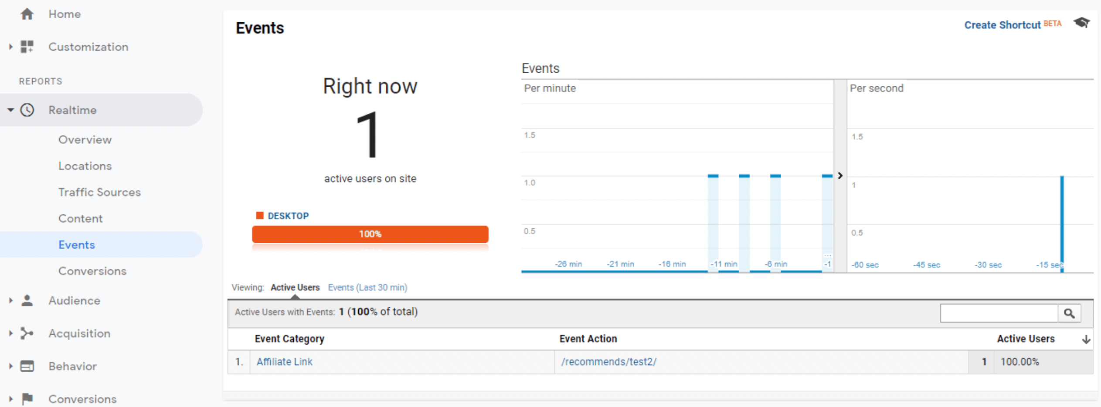Click the Acquisition menu label
The height and width of the screenshot is (407, 1101).
coord(79,333)
